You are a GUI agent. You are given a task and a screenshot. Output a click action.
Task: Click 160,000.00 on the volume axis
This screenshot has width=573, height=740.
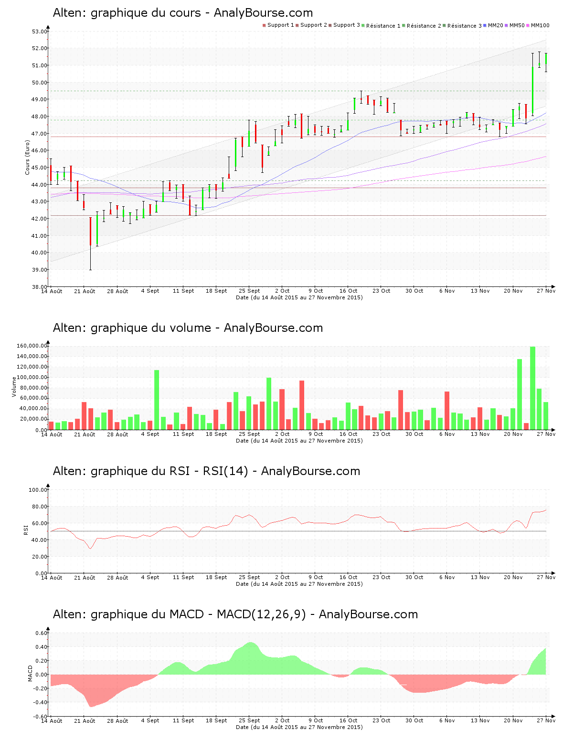(32, 346)
